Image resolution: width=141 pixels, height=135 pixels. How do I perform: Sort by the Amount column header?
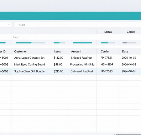(76, 52)
